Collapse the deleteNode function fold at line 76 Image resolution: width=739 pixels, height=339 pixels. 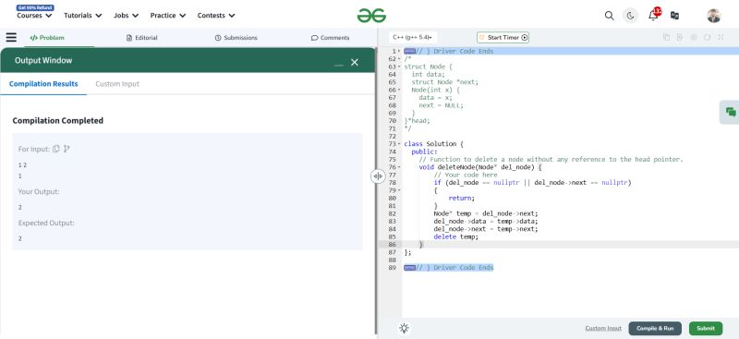point(399,167)
